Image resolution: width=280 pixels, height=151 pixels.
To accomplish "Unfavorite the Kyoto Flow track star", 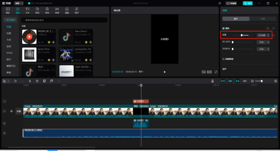I will coord(49,60).
